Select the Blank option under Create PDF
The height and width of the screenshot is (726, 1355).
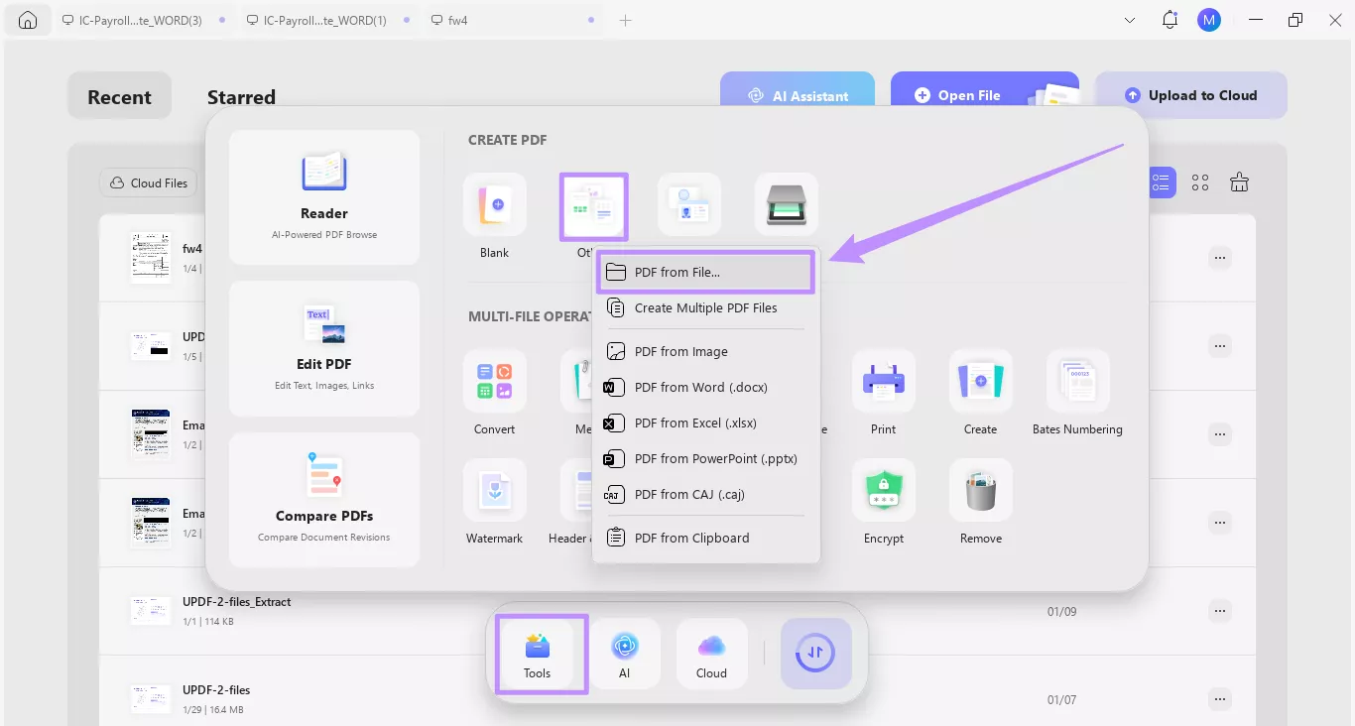[494, 204]
